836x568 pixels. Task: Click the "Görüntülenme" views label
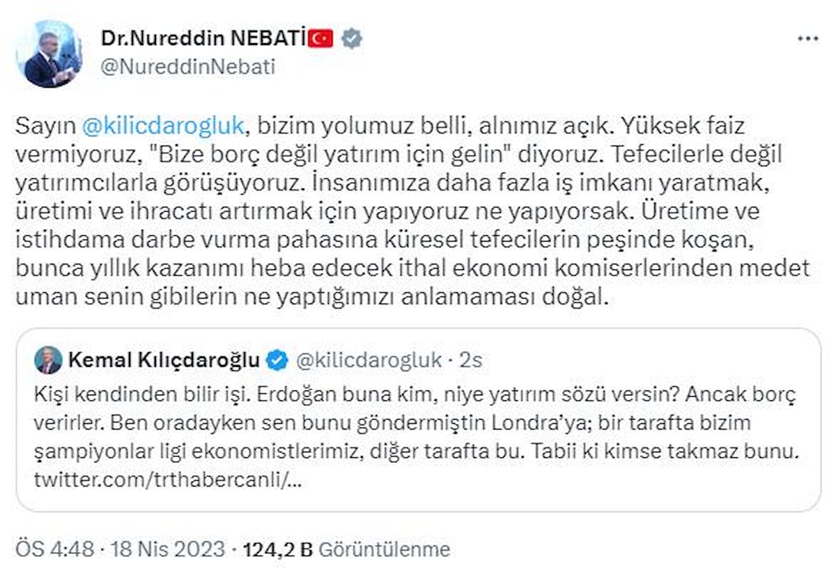[x=385, y=549]
